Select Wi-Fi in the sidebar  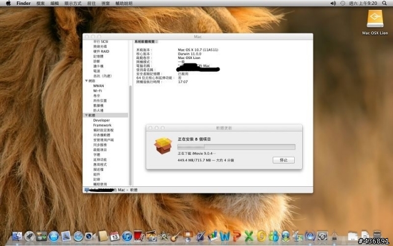[x=98, y=90]
